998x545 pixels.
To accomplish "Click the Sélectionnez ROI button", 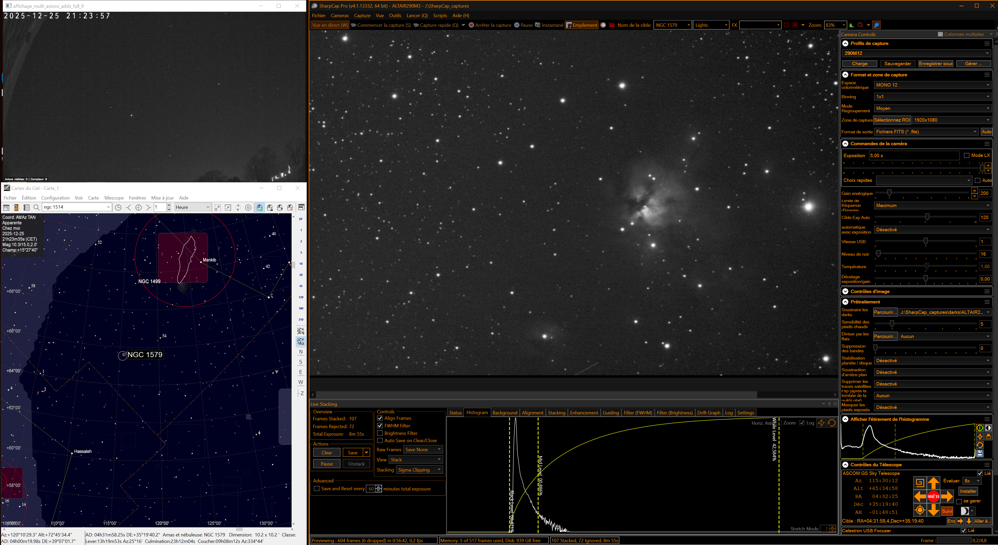I will [892, 120].
